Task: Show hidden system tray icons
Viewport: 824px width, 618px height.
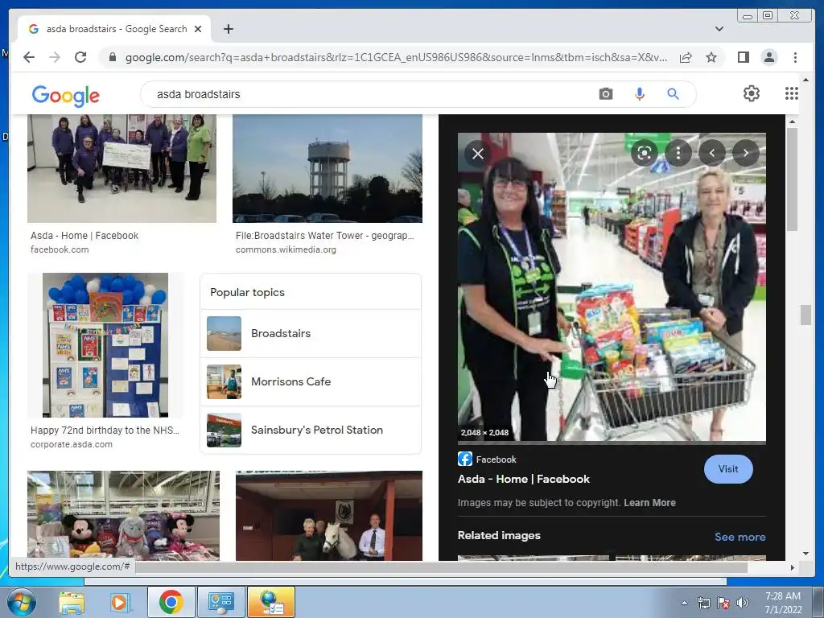Action: tap(684, 603)
